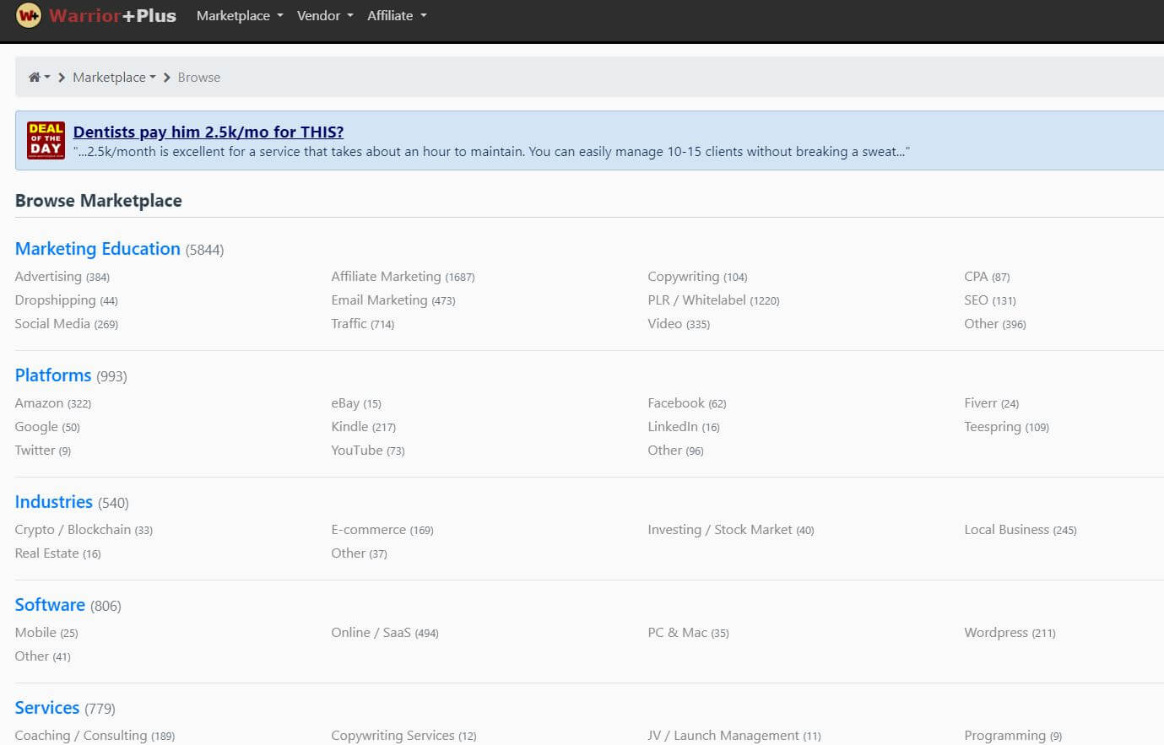Click the Browse breadcrumb text
Image resolution: width=1164 pixels, height=745 pixels.
click(199, 77)
